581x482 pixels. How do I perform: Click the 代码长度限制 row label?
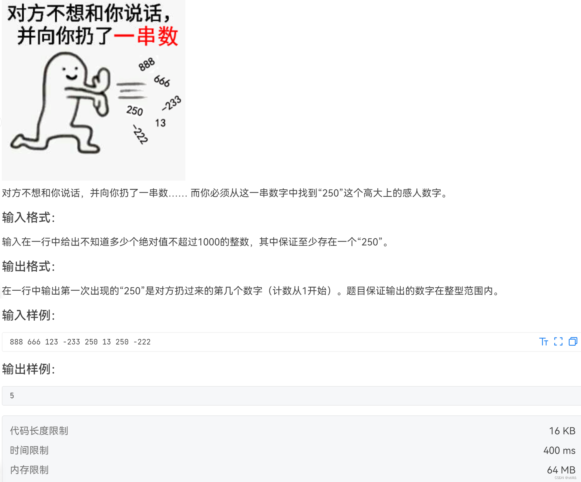pos(39,431)
